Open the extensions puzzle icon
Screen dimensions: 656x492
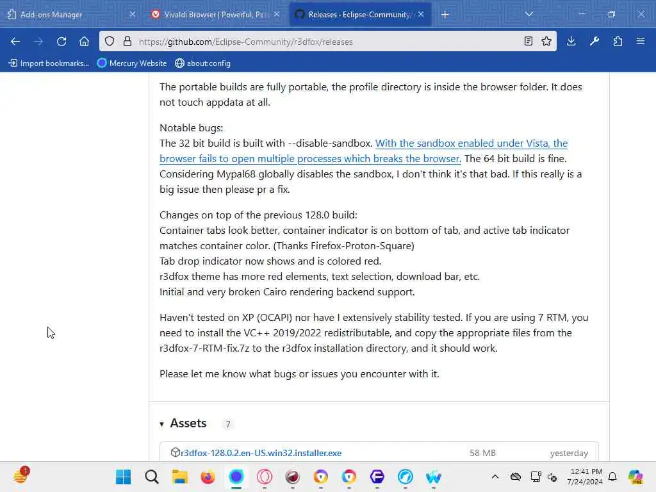[x=618, y=41]
